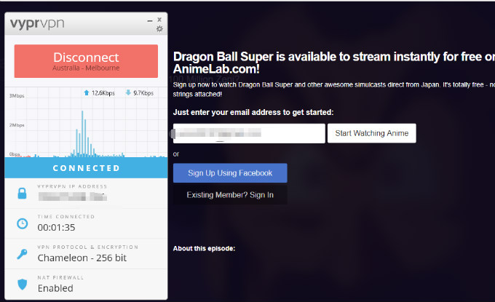Click the Just enter your email address text

tap(253, 112)
